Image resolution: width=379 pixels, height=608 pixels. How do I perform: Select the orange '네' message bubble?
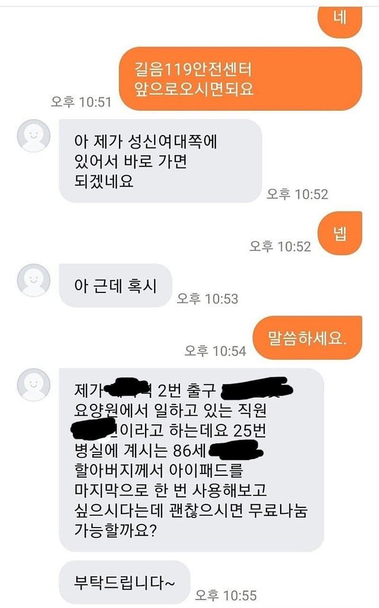coord(340,21)
